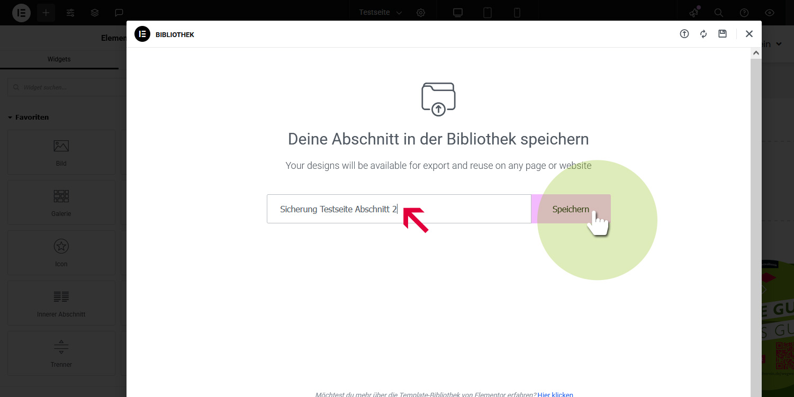The image size is (794, 397).
Task: Click 'Deine Abschnitt in der Bibliothek speichern' heading
Action: tap(438, 139)
